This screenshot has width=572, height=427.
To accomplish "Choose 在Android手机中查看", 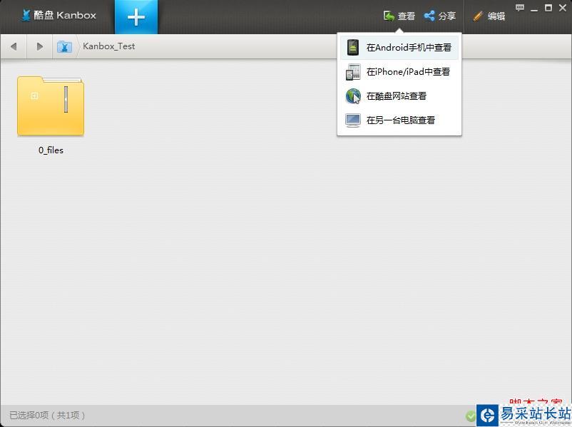I will tap(399, 48).
